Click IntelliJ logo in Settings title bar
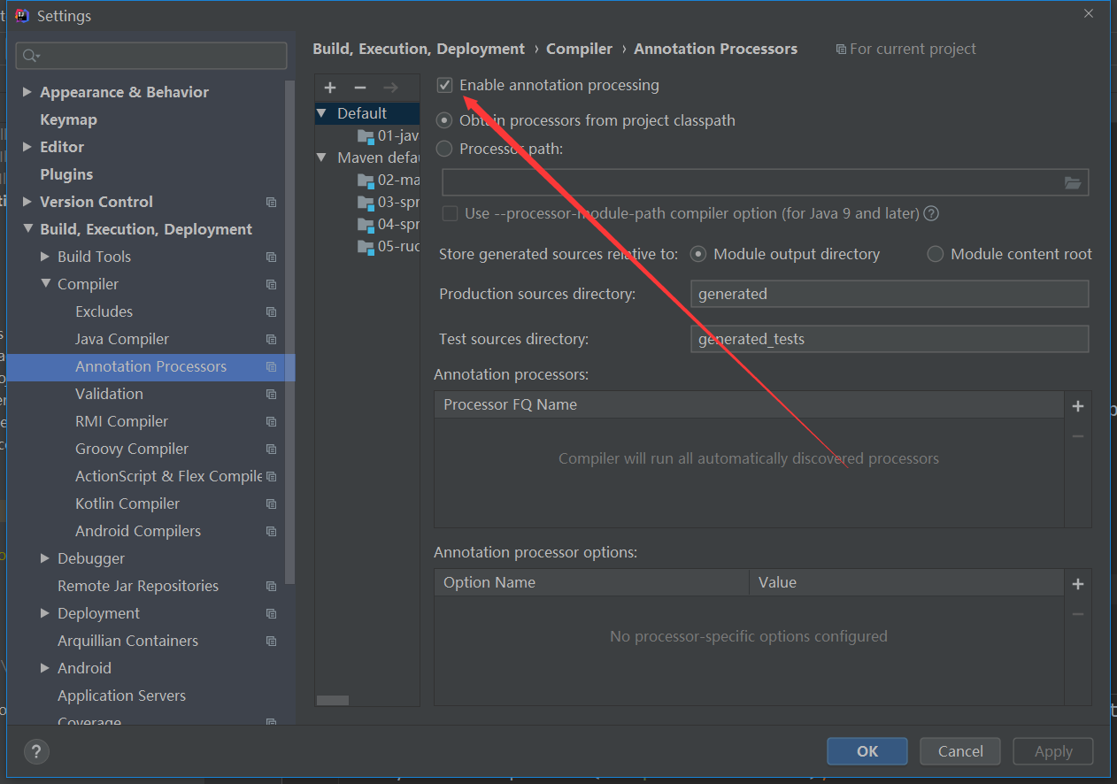1117x784 pixels. (23, 15)
